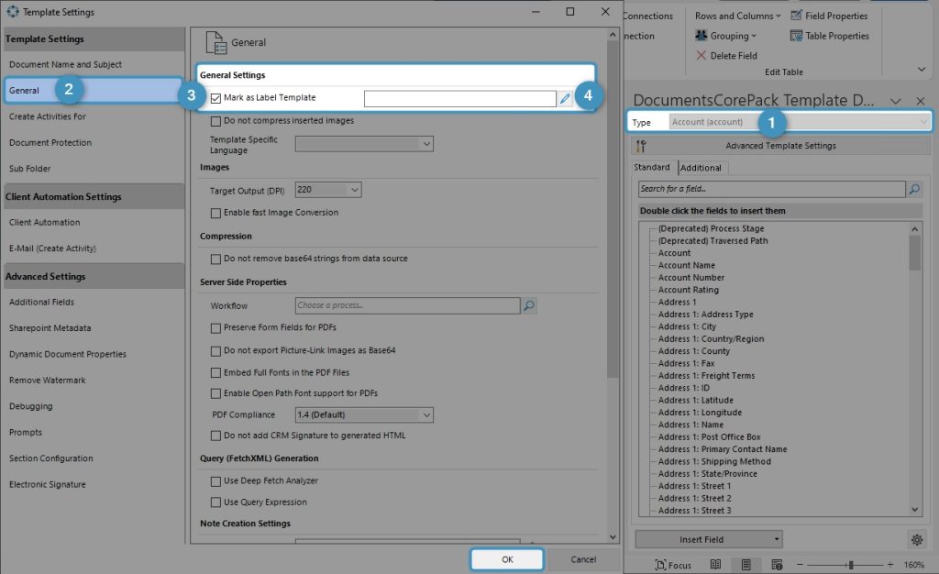Click the Workflow Choose a process field

[x=407, y=306]
